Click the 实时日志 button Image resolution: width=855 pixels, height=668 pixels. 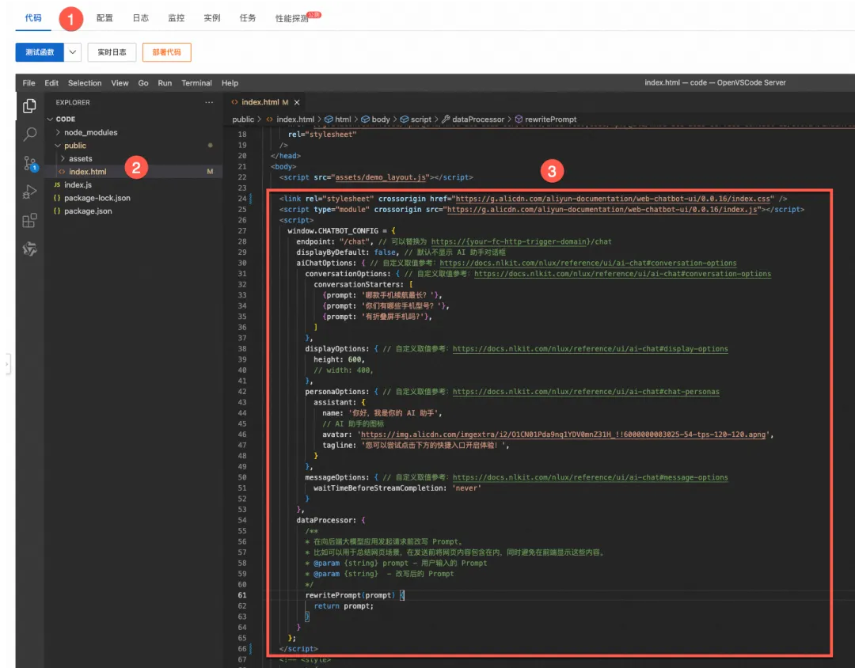[112, 52]
